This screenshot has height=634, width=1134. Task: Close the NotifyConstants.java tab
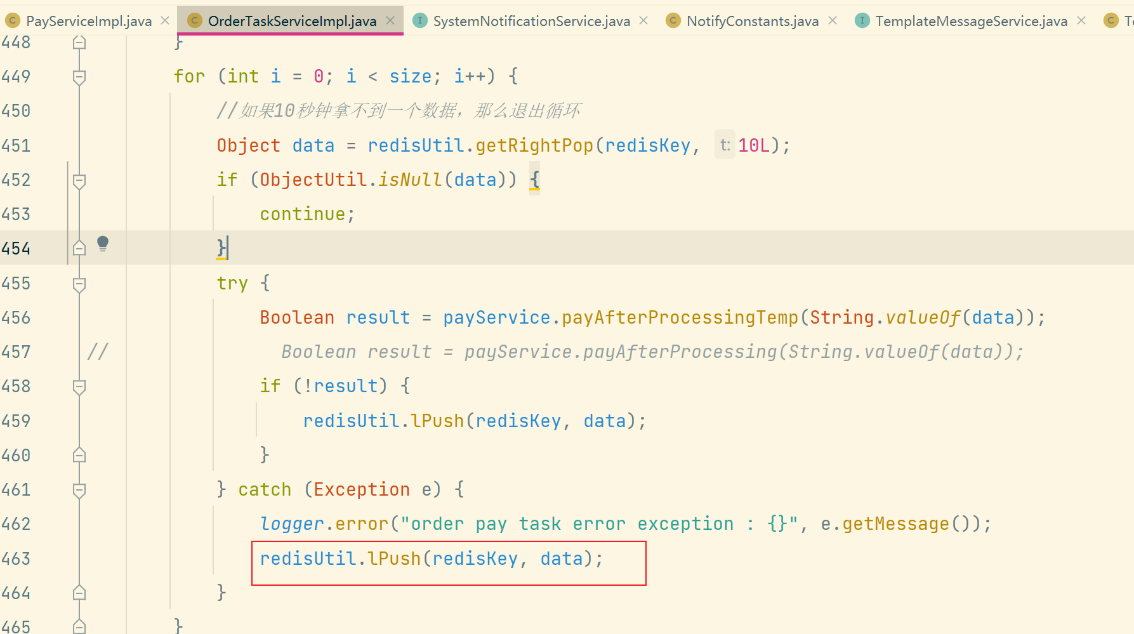pyautogui.click(x=833, y=20)
